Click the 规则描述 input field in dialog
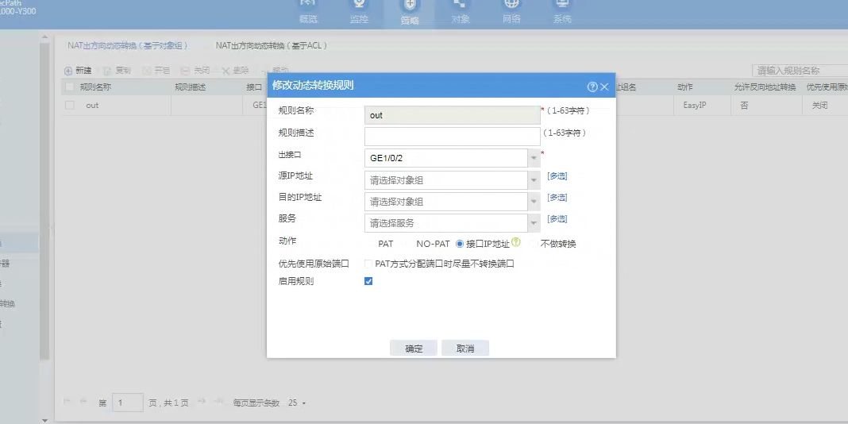The width and height of the screenshot is (848, 424). point(452,137)
